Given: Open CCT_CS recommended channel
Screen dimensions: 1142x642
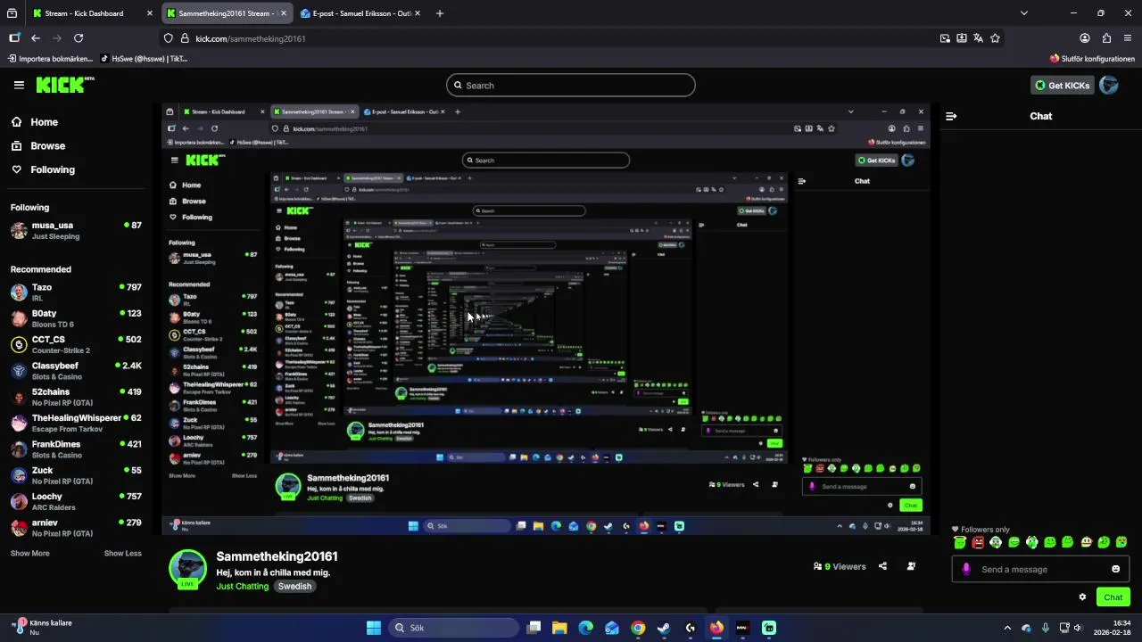Looking at the screenshot, I should click(76, 344).
